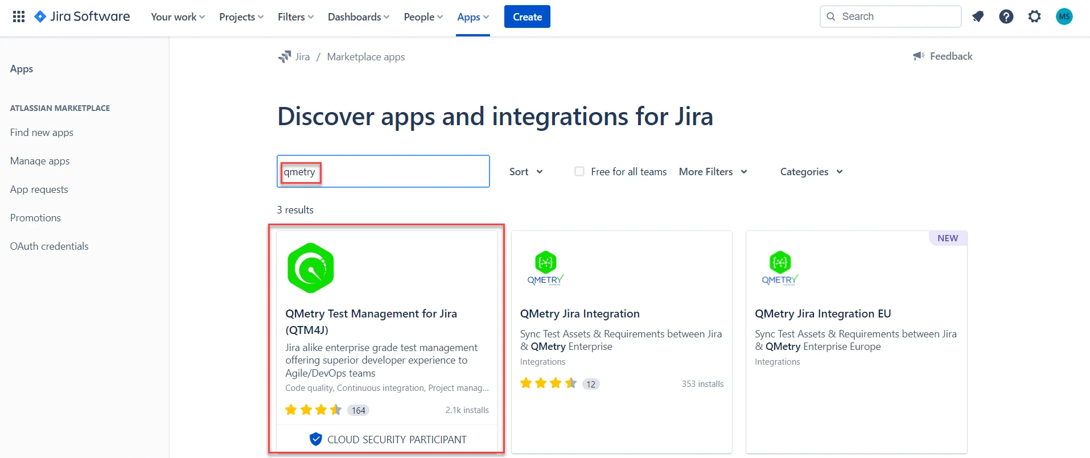Select Promotions in the sidebar

[35, 218]
